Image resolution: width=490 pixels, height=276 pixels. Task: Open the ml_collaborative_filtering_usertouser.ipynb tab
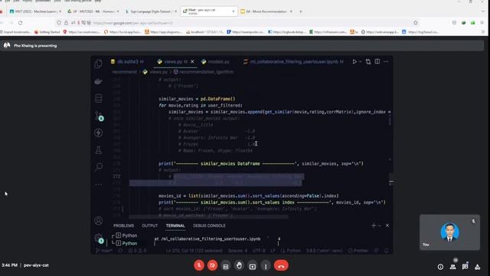pos(293,61)
